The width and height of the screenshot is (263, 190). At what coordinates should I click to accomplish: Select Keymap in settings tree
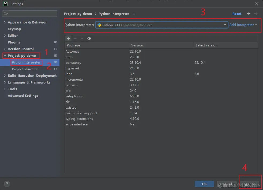point(14,29)
